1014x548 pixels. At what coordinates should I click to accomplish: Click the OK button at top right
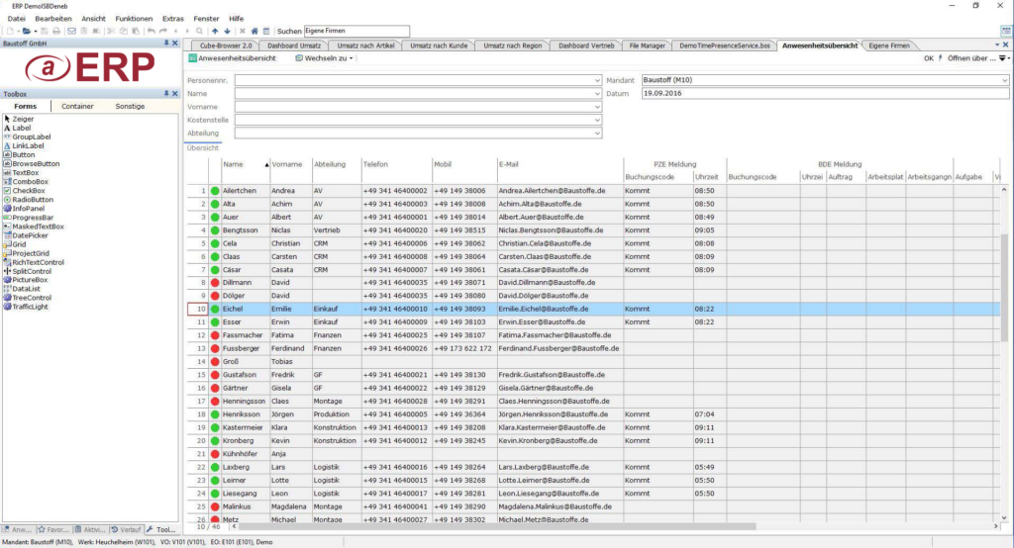click(928, 58)
